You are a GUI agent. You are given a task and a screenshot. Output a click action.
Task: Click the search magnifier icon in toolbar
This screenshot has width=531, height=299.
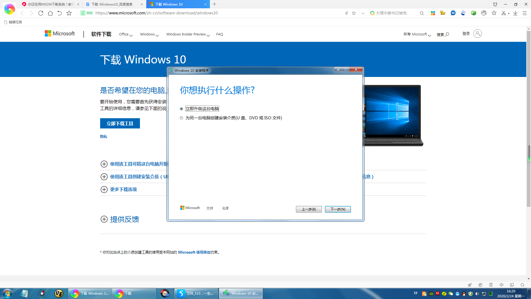[422, 13]
